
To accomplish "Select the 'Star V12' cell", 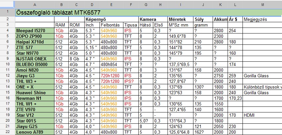I will point(35,115).
